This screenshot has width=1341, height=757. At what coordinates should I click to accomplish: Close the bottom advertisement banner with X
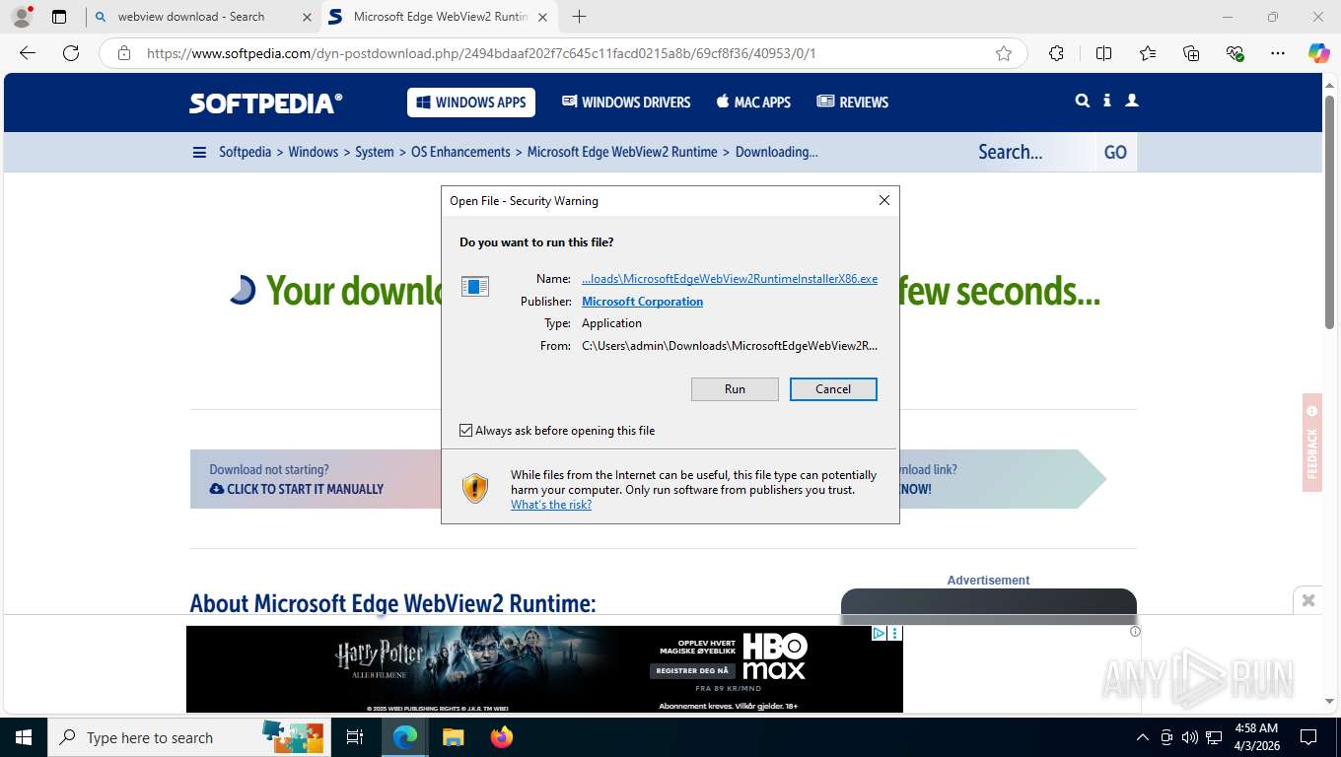1308,599
